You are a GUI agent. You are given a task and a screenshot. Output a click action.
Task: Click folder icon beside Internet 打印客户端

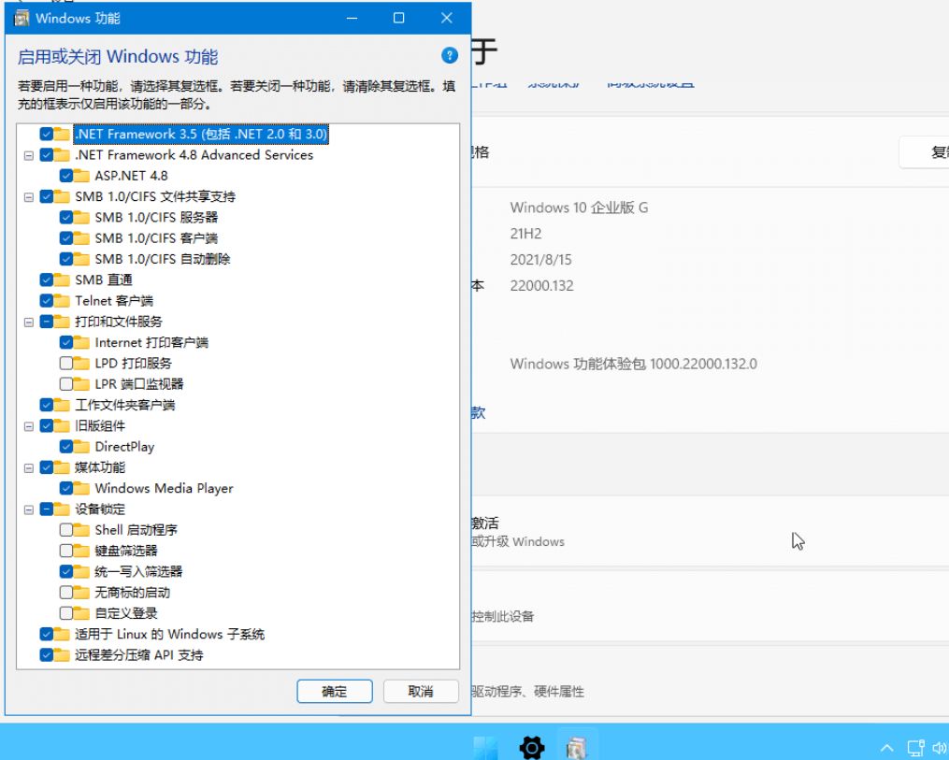coord(81,343)
